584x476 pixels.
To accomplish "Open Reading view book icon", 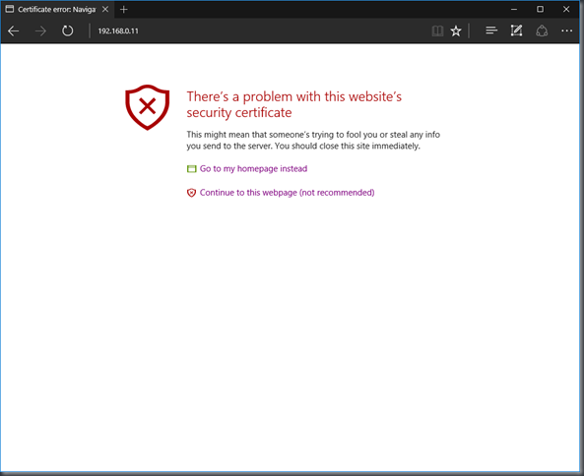I will (x=437, y=30).
